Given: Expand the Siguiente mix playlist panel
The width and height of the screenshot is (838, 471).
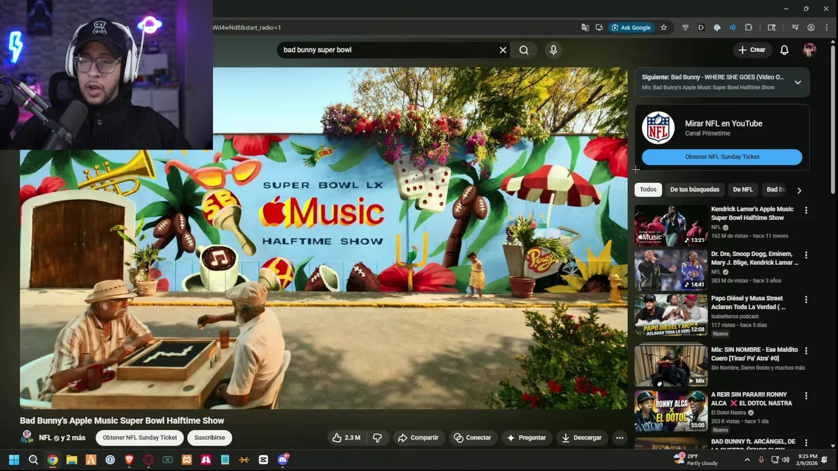Looking at the screenshot, I should click(797, 82).
